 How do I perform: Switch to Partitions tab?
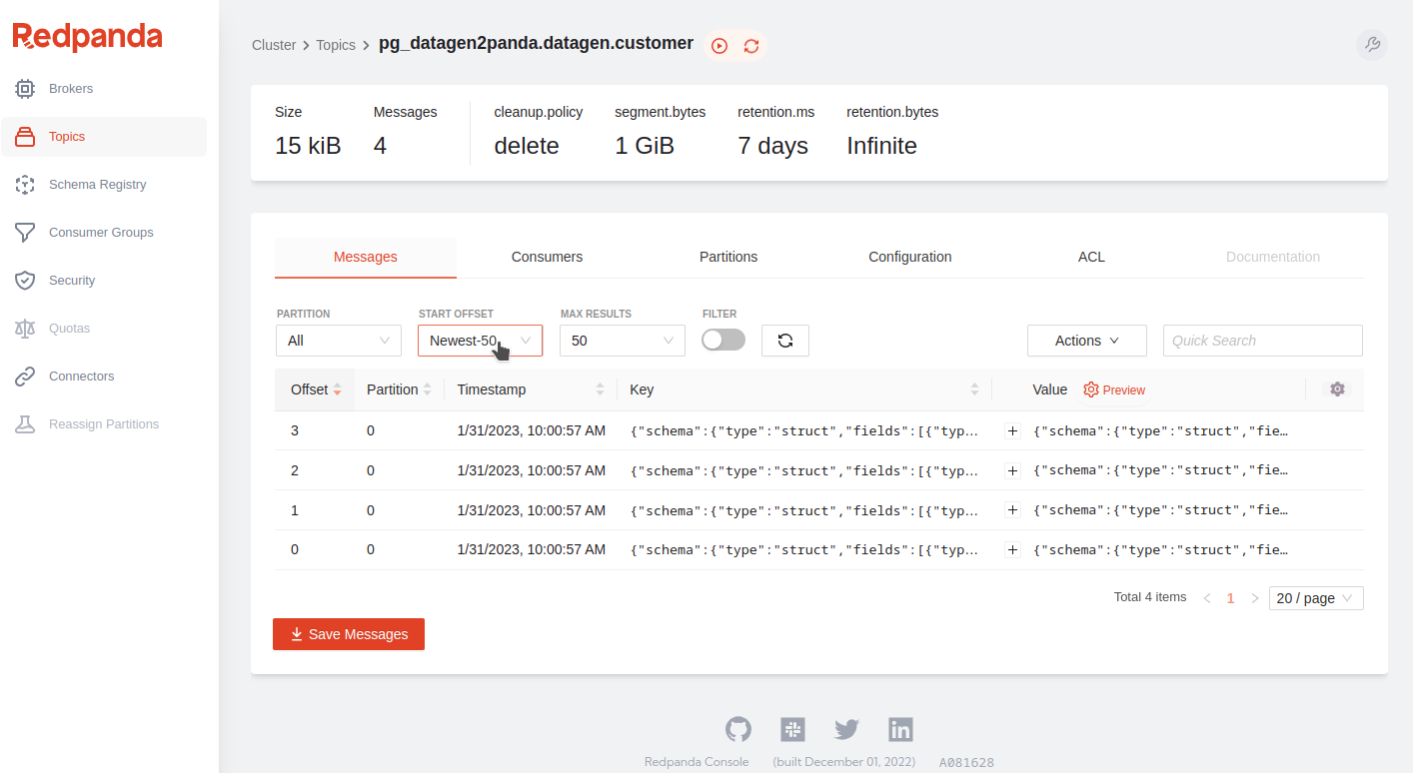pyautogui.click(x=728, y=257)
